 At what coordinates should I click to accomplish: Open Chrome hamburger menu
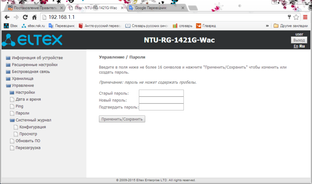(x=305, y=17)
